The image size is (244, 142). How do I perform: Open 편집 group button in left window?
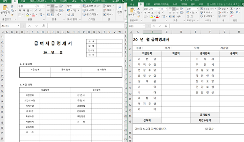(x=120, y=10)
